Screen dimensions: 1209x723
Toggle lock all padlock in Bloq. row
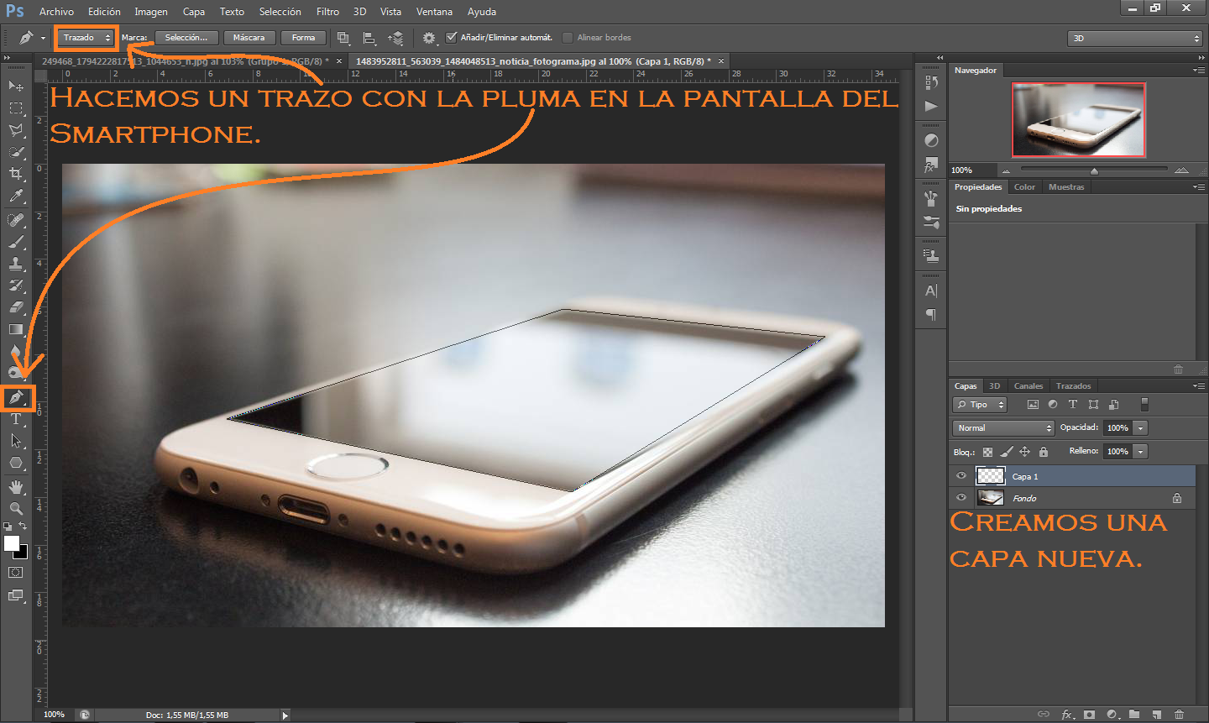click(1044, 452)
